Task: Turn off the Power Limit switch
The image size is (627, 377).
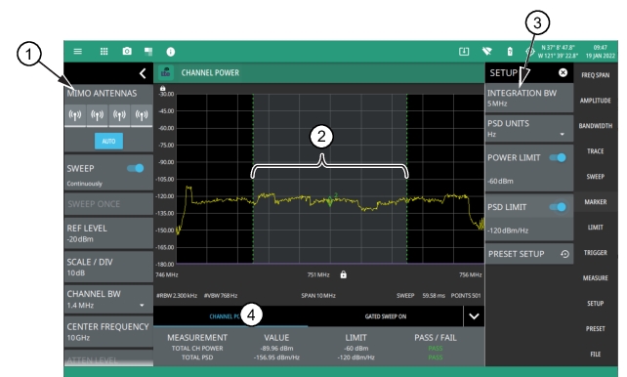Action: point(558,157)
